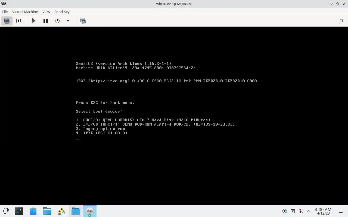Power on (run) the virtual machine
Viewport: 348px width, 217px height.
pyautogui.click(x=34, y=21)
